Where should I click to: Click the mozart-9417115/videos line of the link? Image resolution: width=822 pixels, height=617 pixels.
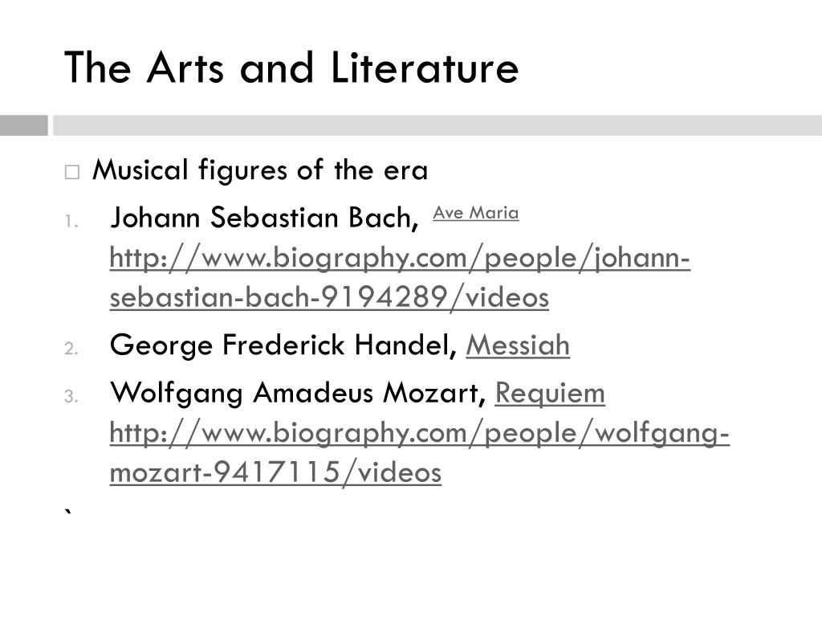(276, 472)
